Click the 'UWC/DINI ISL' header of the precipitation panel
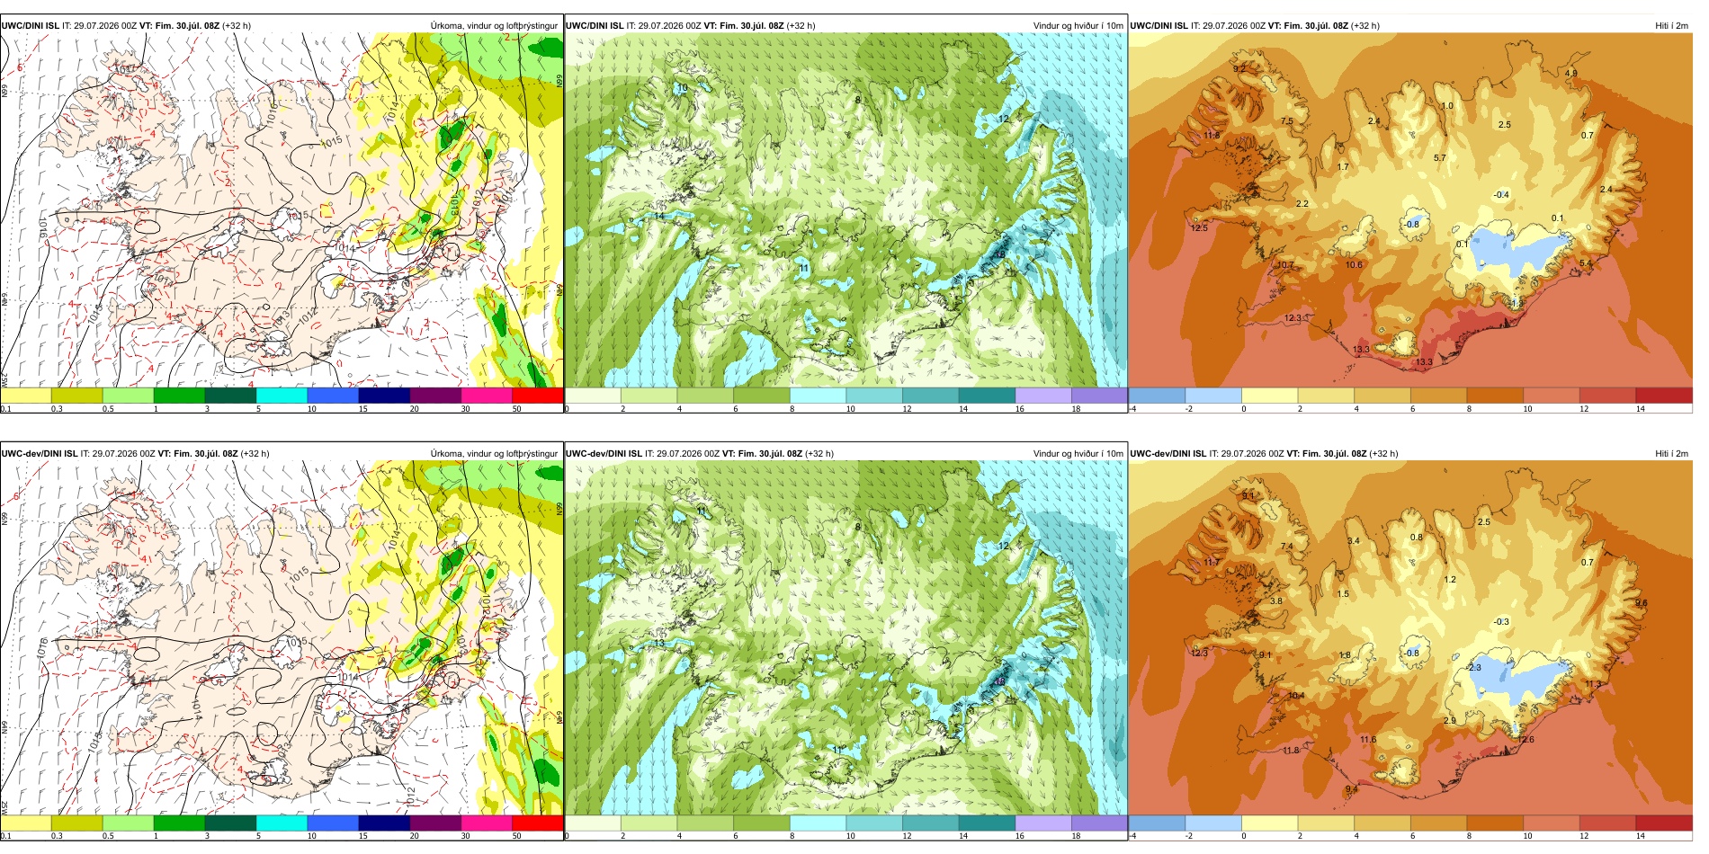This screenshot has width=1709, height=854. click(x=30, y=26)
